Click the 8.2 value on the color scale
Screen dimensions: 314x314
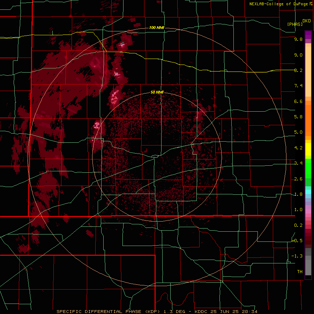click(x=298, y=70)
